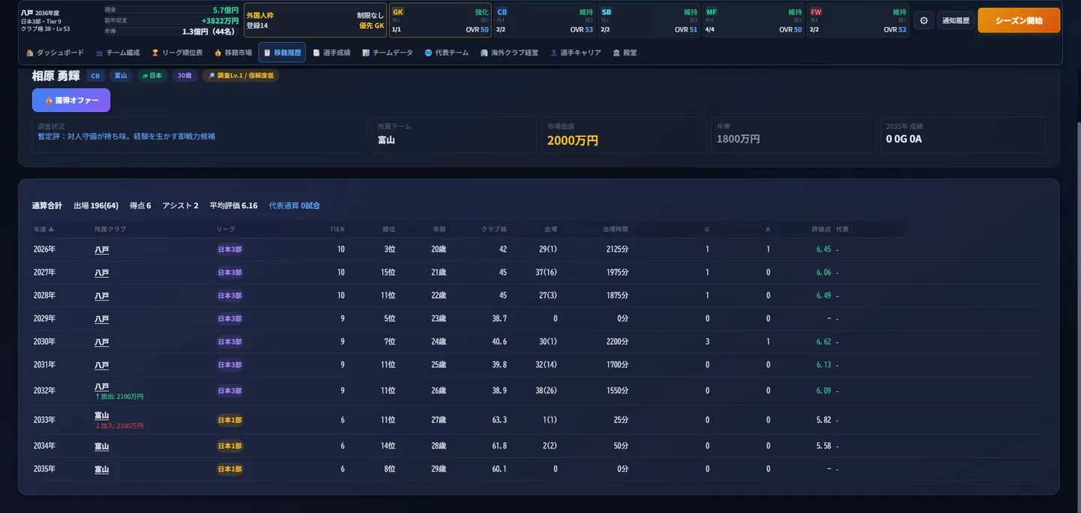1081x513 pixels.
Task: Click the シーズン開始 button
Action: click(1019, 20)
